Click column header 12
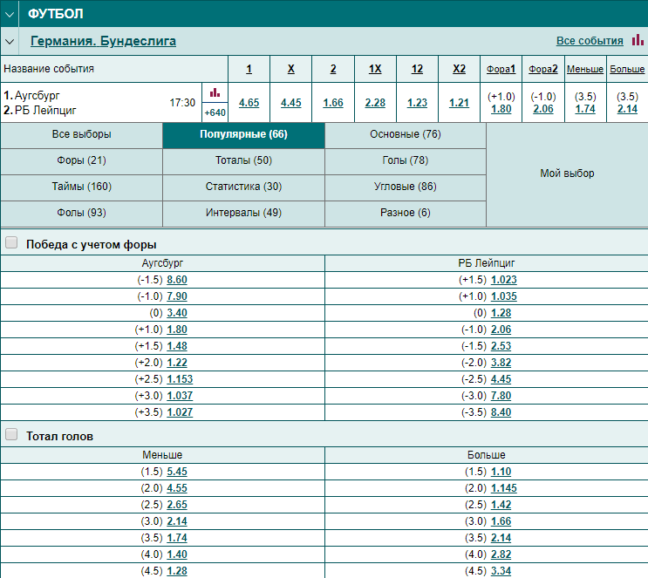The width and height of the screenshot is (648, 578). pos(417,69)
